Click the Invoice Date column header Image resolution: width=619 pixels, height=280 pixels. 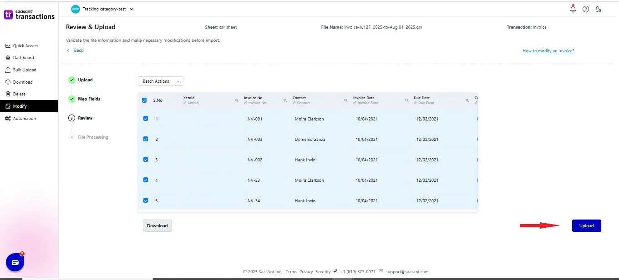pos(364,98)
